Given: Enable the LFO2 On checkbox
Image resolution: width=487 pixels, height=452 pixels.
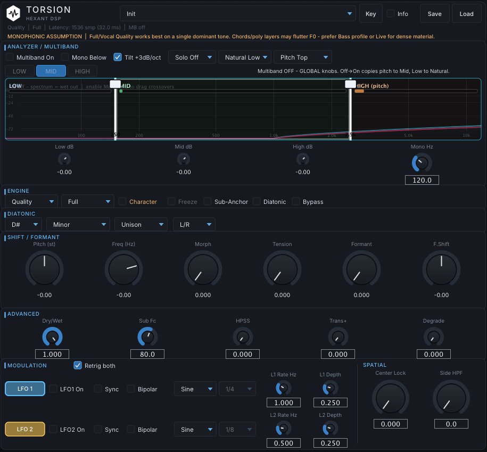Looking at the screenshot, I should pos(53,429).
